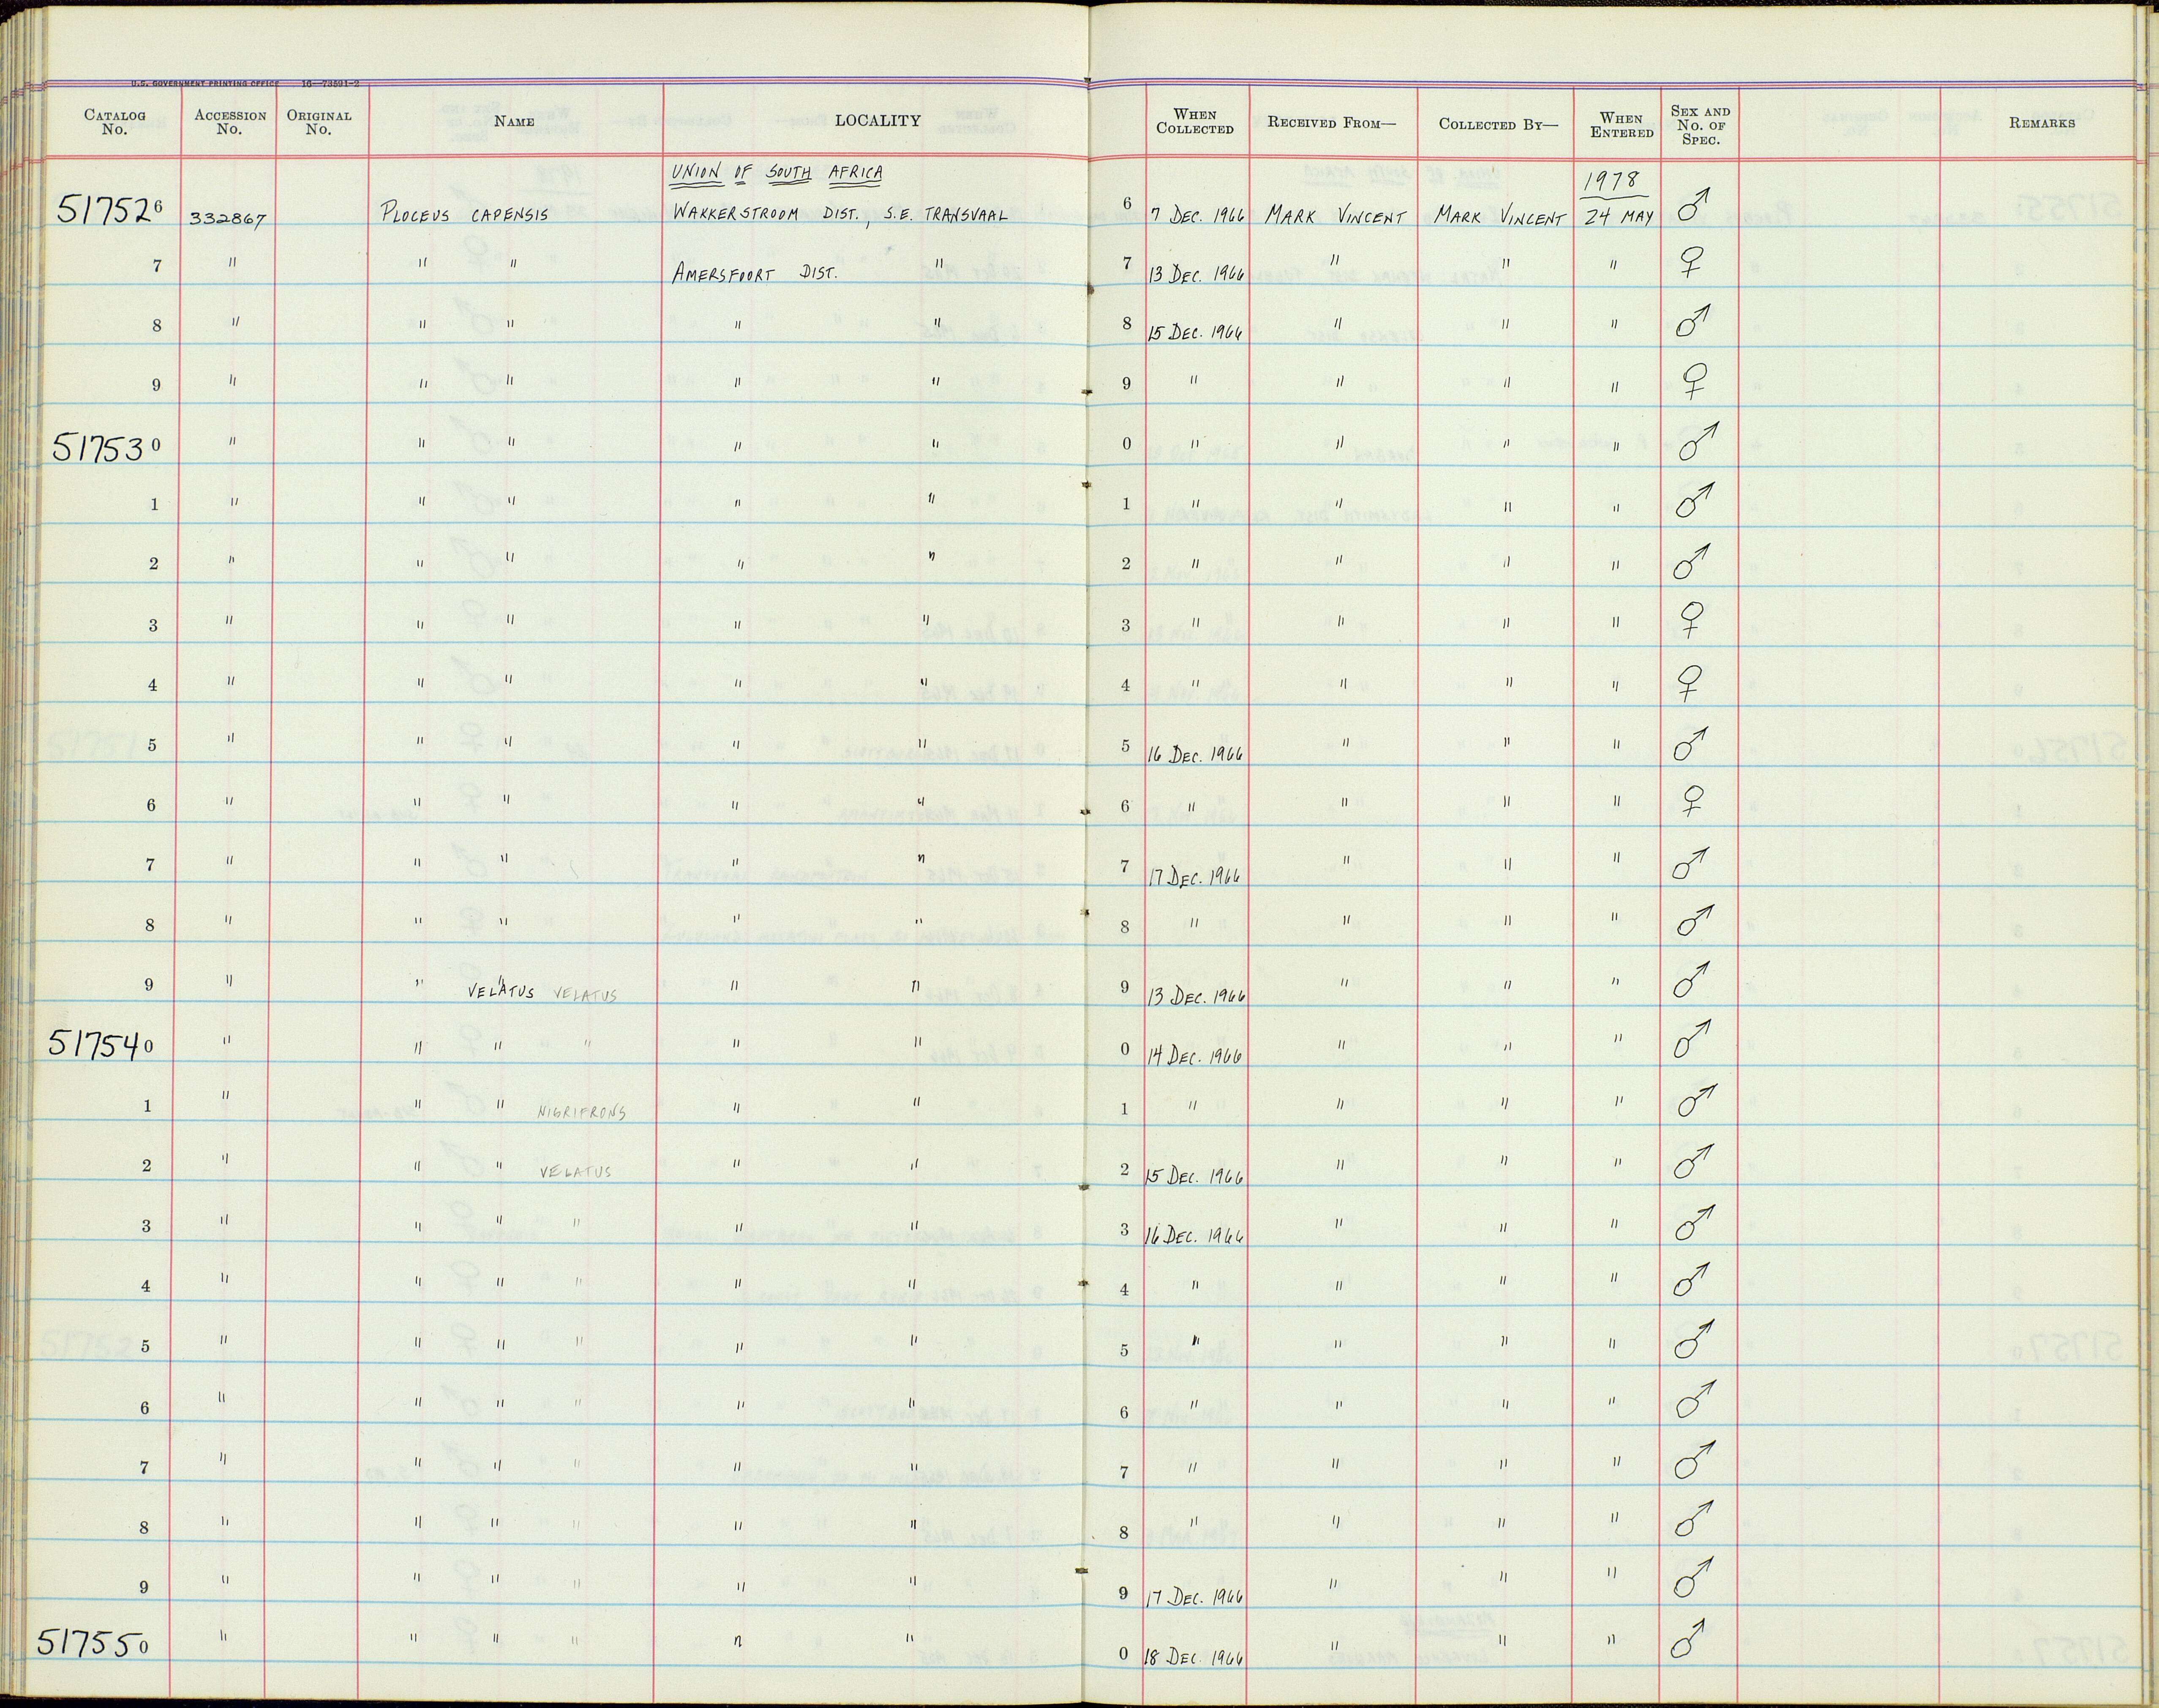Click the handwritten catalog number 51755
Viewport: 2159px width, 1708px height.
(x=87, y=1642)
